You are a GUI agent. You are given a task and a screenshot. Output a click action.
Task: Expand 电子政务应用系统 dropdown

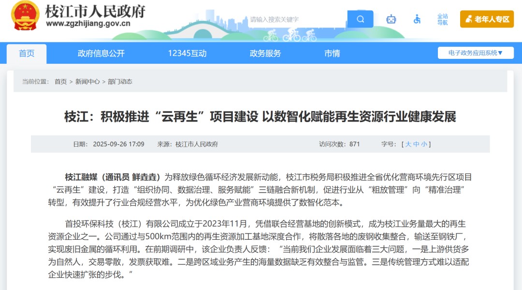pyautogui.click(x=476, y=53)
